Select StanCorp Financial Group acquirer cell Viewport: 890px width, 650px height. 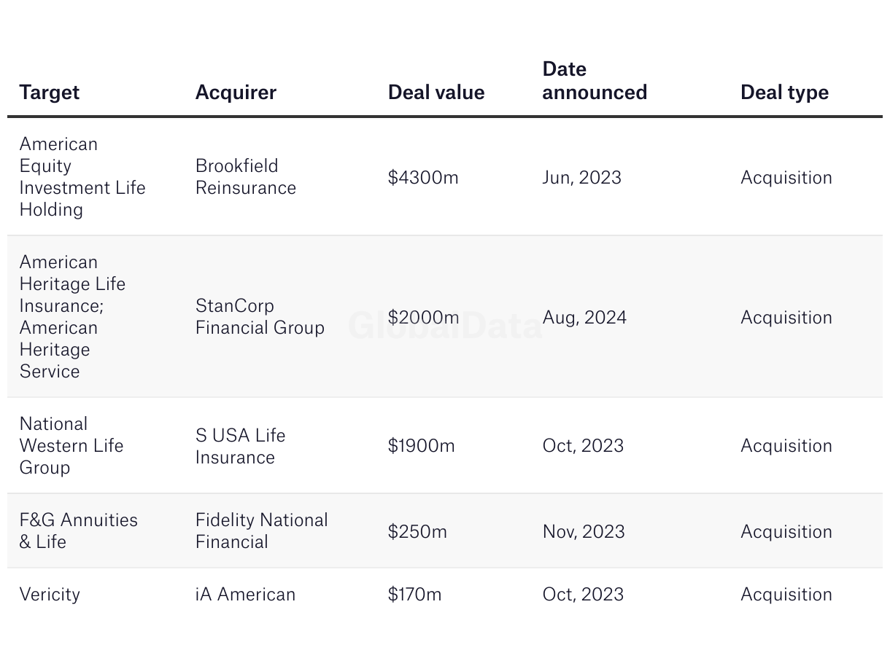(x=260, y=317)
